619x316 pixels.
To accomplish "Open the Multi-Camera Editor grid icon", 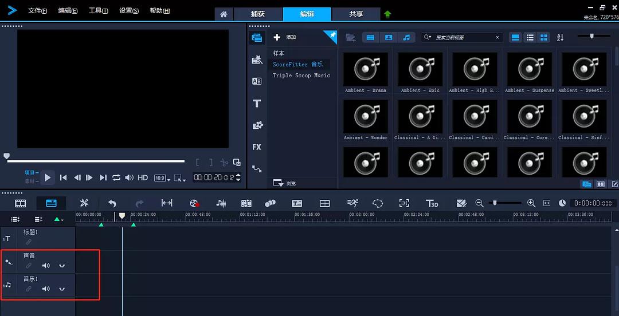I will click(324, 203).
